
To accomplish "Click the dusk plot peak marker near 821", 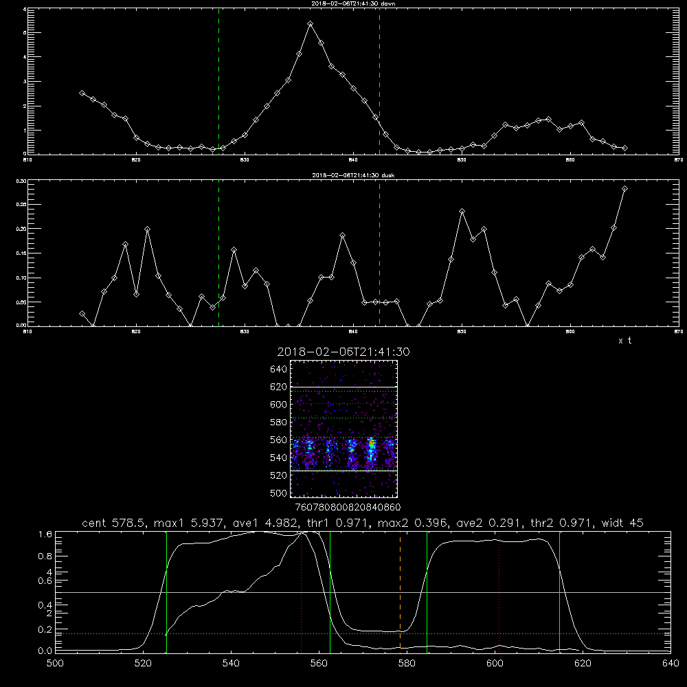I will click(147, 229).
